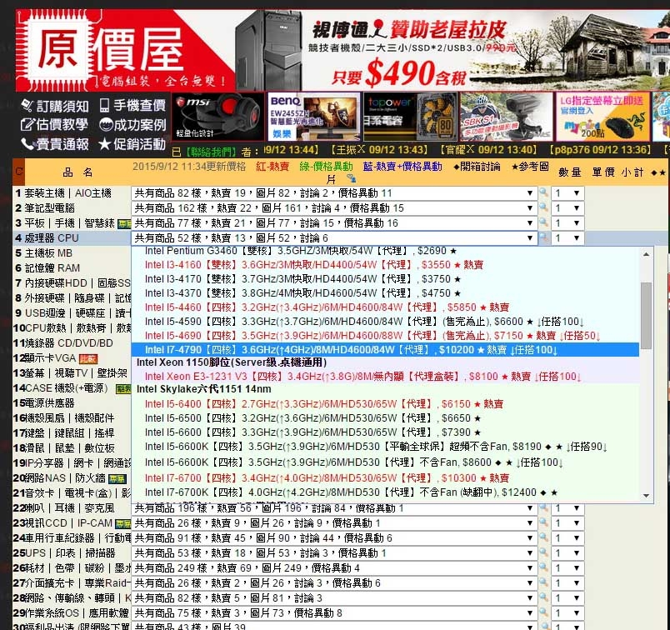Click the magnifier icon for 視訊CCD row
Viewport: 670px width, 630px height.
click(x=543, y=523)
